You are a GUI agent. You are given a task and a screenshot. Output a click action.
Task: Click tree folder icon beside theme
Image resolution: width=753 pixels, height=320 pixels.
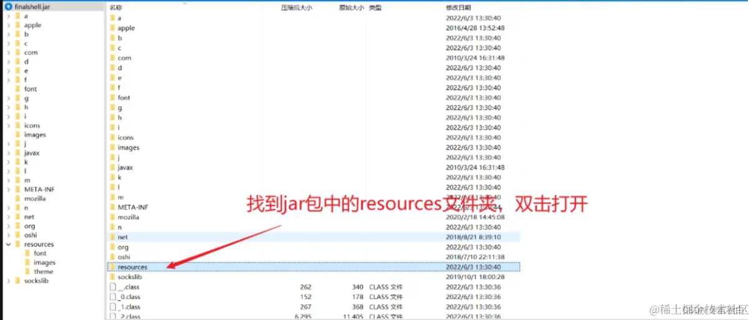27,272
